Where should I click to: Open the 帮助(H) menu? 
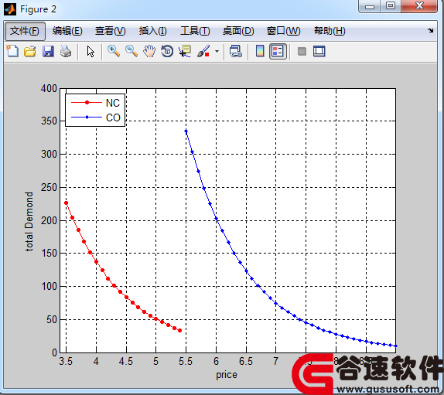click(x=330, y=31)
